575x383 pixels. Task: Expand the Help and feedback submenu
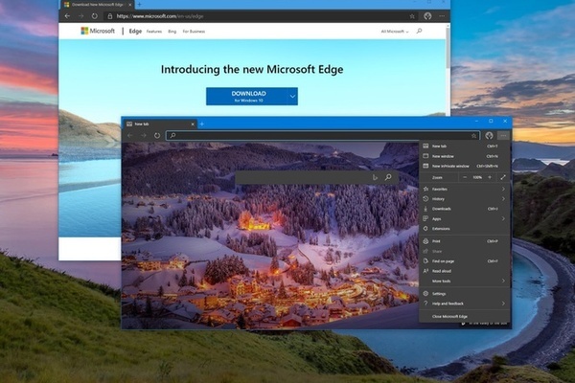click(x=465, y=304)
